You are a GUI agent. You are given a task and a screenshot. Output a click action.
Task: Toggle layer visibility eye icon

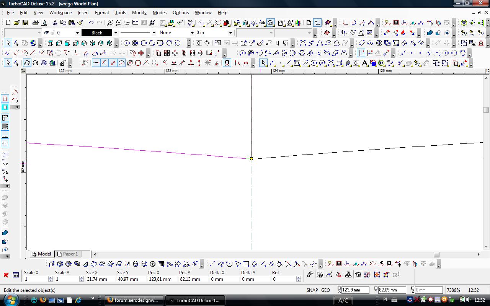tap(47, 33)
